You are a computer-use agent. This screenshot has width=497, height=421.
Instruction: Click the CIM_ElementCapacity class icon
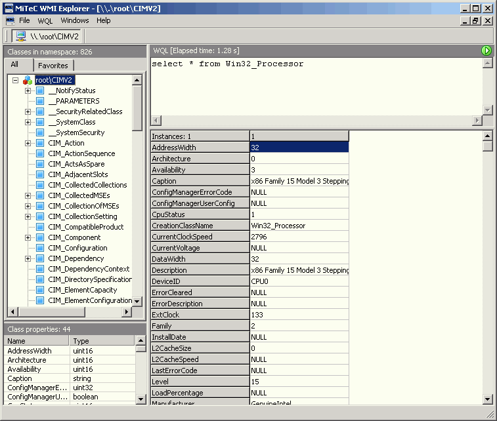point(40,290)
